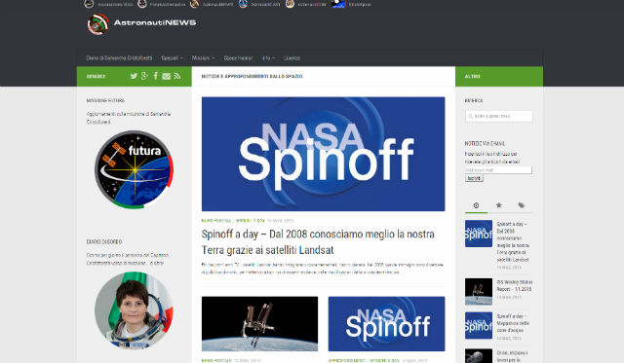Select the tags tab icon
Image resolution: width=624 pixels, height=363 pixels.
click(x=522, y=205)
